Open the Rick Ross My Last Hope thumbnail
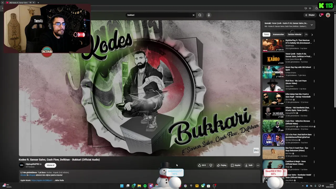This screenshot has height=189, width=336. [273, 86]
